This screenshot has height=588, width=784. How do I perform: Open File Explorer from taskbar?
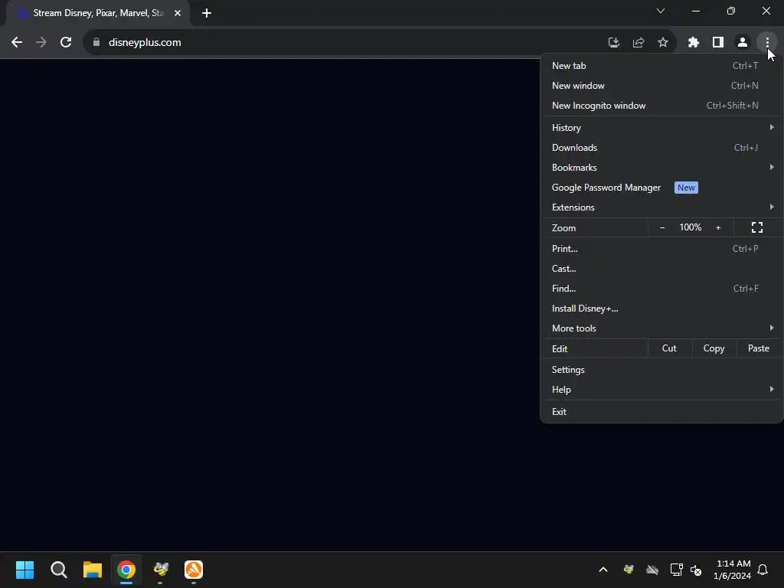(93, 570)
